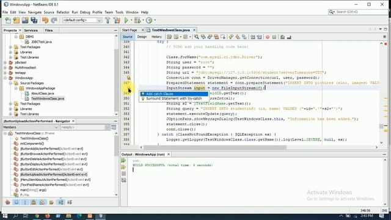Click the Profile Project toolbar icon
The height and width of the screenshot is (220, 391).
click(x=149, y=20)
